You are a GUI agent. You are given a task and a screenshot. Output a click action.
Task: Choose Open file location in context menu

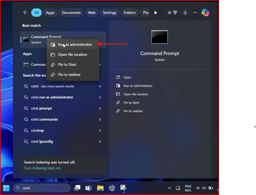(73, 54)
